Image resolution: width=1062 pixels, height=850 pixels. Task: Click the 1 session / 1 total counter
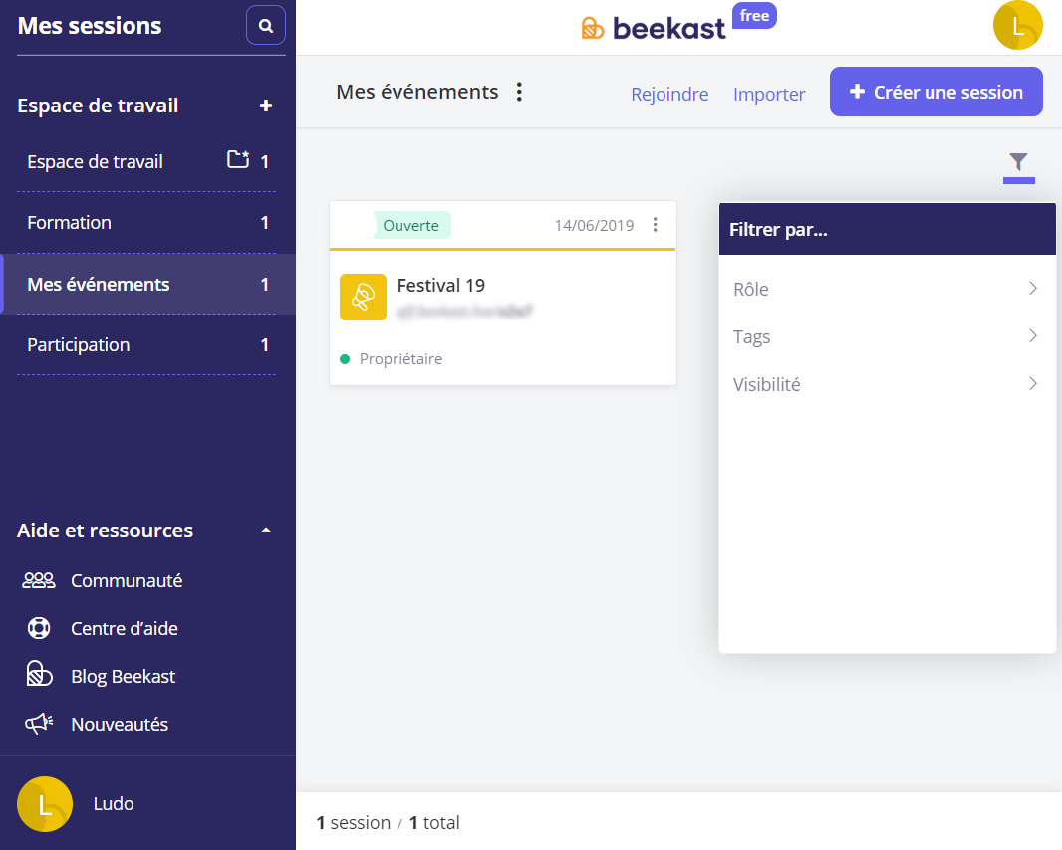tap(389, 823)
